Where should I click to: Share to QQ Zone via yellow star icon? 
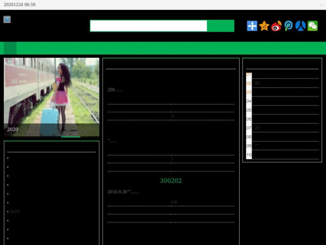coord(264,26)
